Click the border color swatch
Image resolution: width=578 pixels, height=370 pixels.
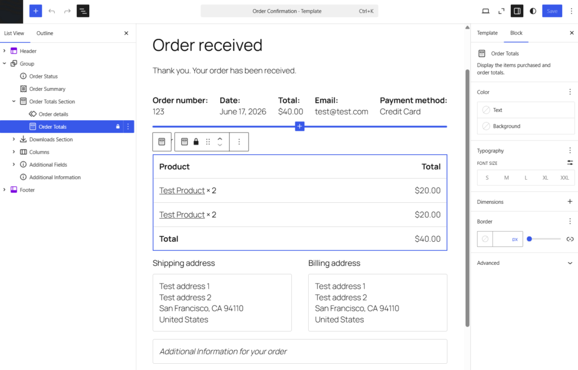point(485,239)
